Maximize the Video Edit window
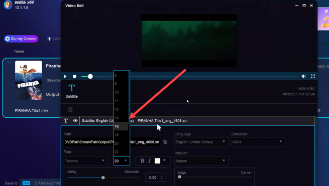 304,6
